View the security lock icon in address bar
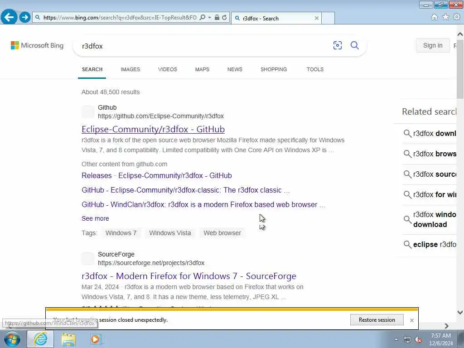Image resolution: width=464 pixels, height=348 pixels. click(x=217, y=18)
